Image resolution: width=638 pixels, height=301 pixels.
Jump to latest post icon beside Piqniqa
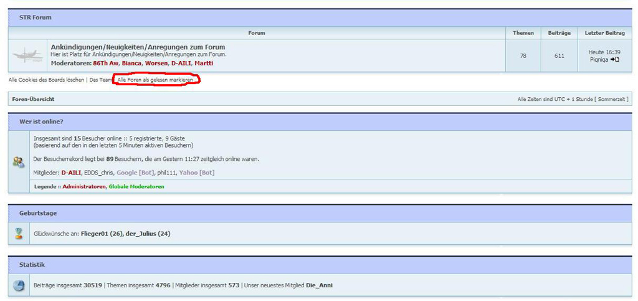[615, 59]
